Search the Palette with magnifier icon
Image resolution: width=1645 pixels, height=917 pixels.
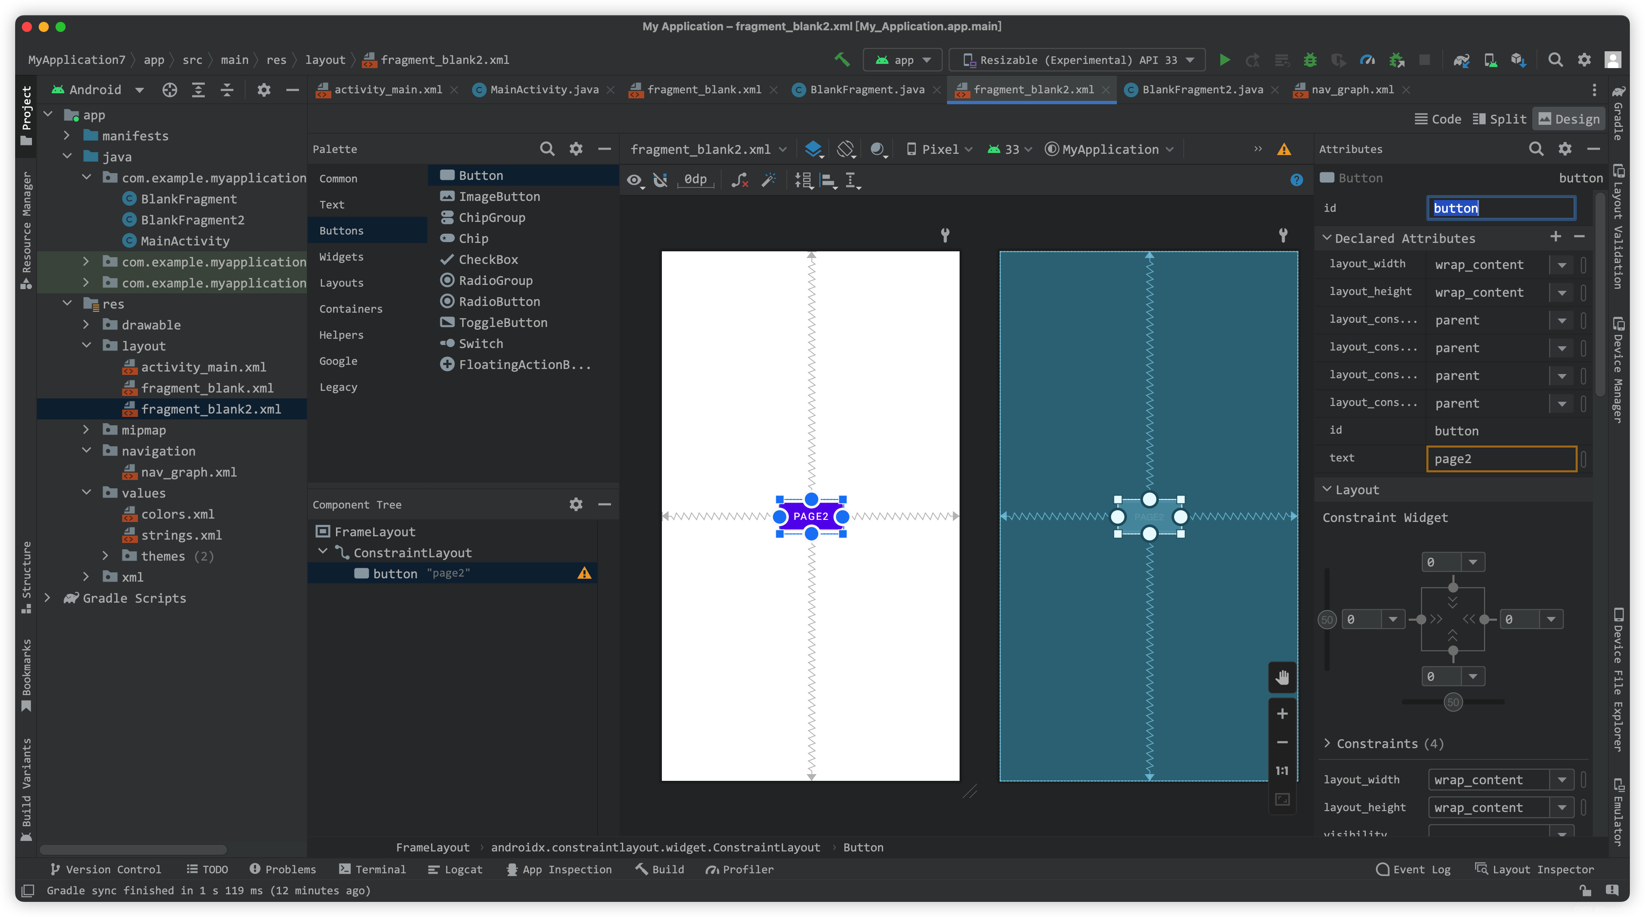(x=547, y=149)
